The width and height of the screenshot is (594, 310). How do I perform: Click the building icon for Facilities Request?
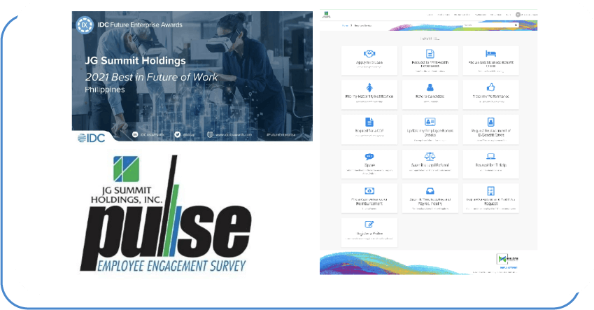click(490, 190)
